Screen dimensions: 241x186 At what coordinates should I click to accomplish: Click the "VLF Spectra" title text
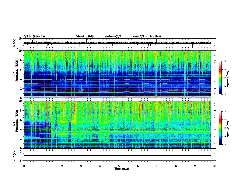pos(34,36)
